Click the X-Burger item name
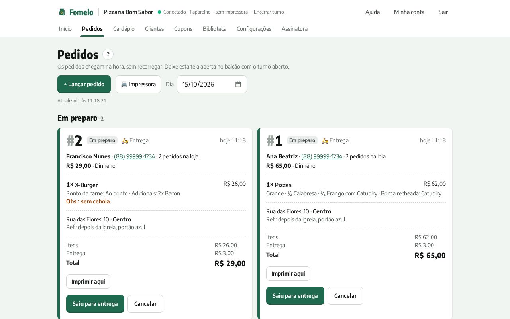Image resolution: width=510 pixels, height=319 pixels. (x=86, y=185)
